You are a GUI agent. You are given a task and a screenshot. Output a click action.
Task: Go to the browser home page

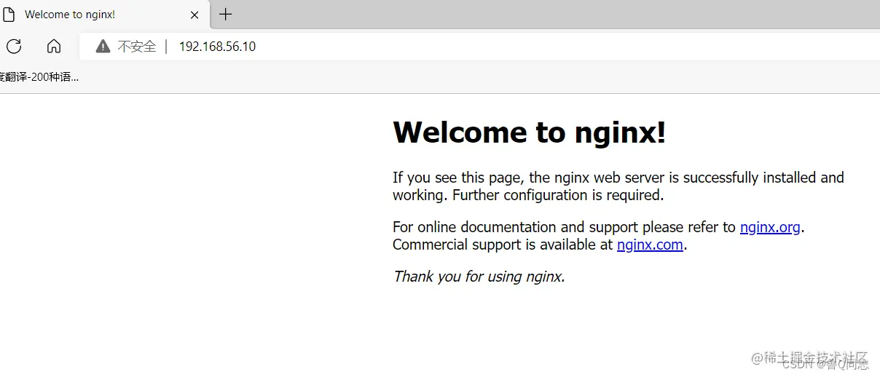coord(54,47)
